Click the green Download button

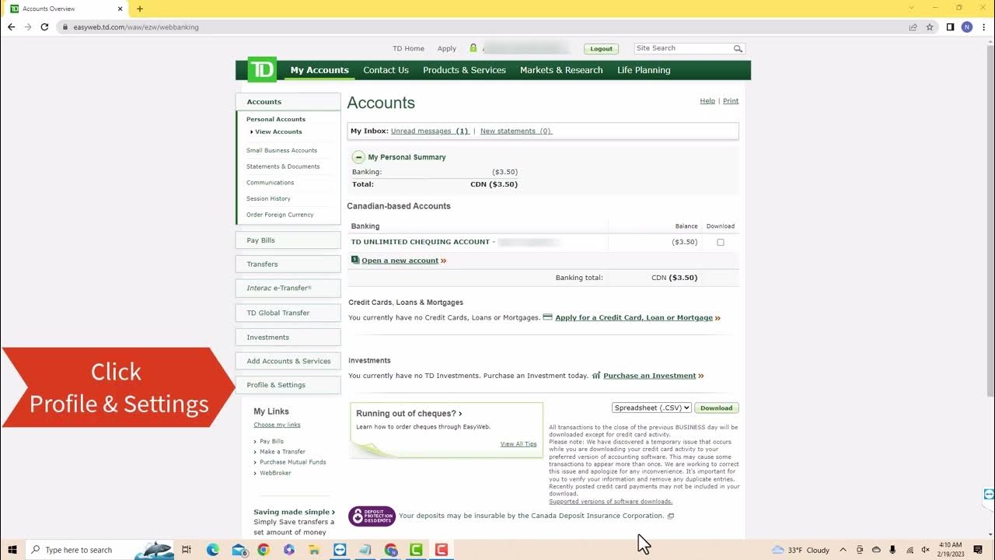pyautogui.click(x=716, y=408)
